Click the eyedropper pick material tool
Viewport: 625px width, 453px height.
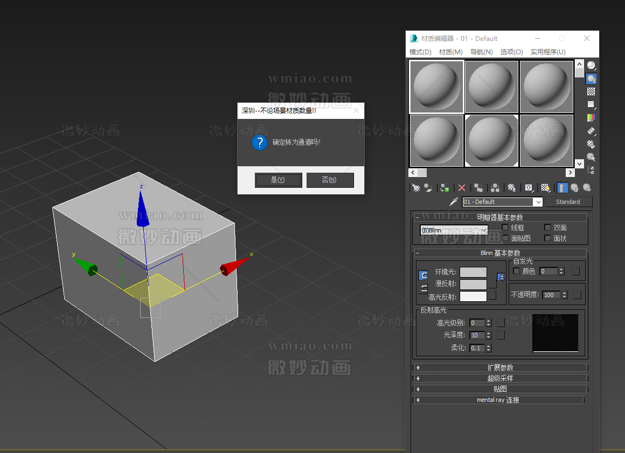(x=454, y=201)
